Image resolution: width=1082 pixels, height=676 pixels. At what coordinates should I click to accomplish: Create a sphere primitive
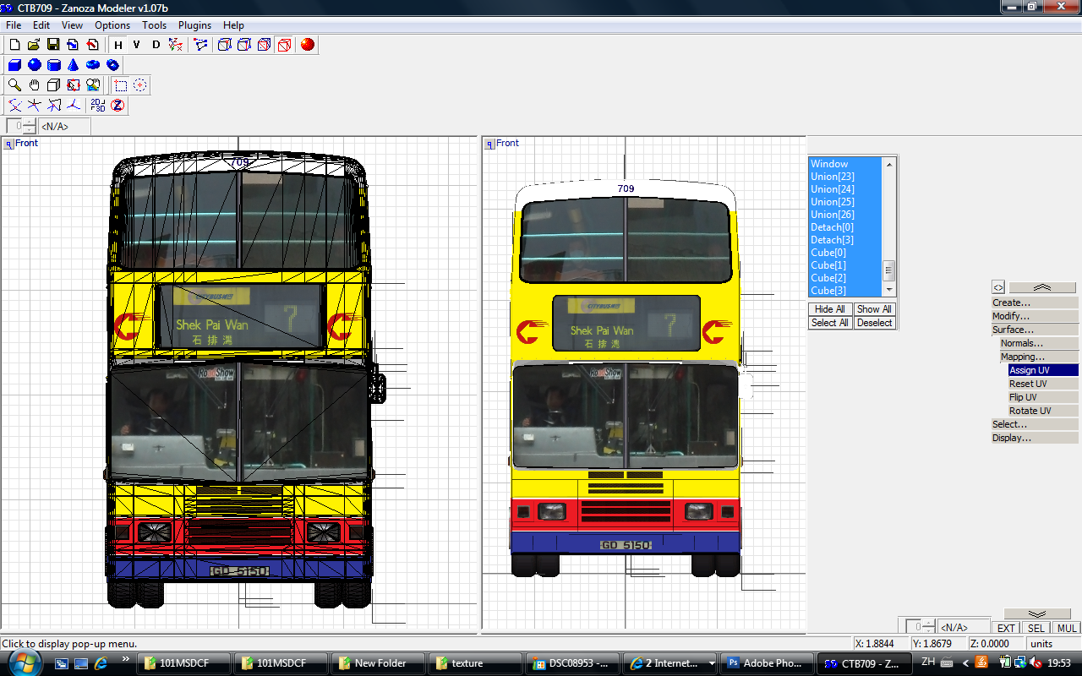pos(34,65)
